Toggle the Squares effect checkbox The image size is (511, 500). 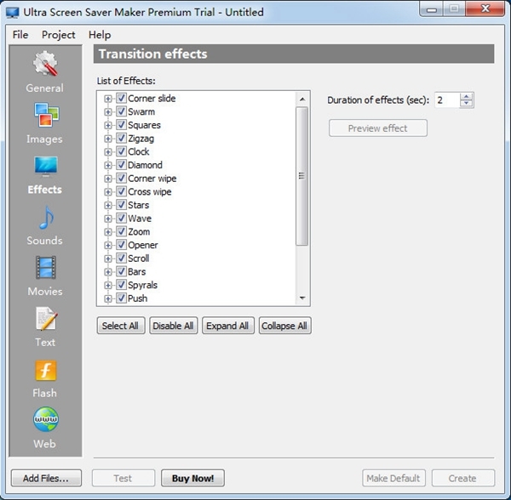(x=121, y=125)
